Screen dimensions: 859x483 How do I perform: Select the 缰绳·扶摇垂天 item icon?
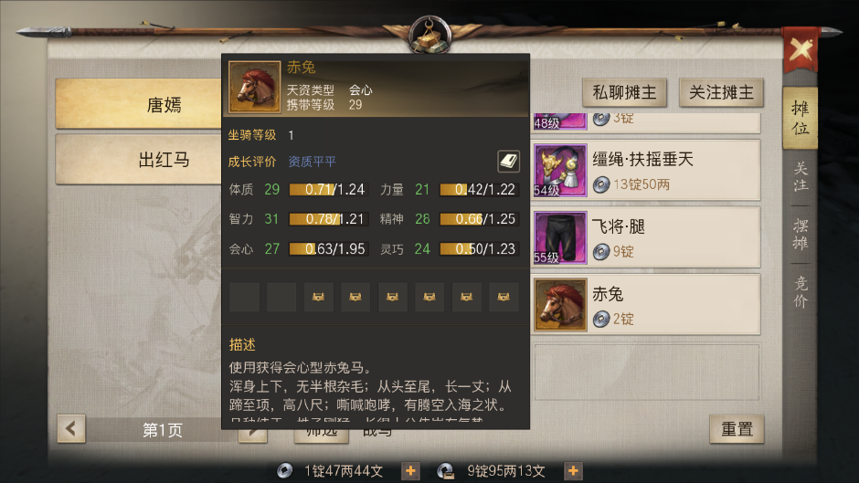pos(560,171)
